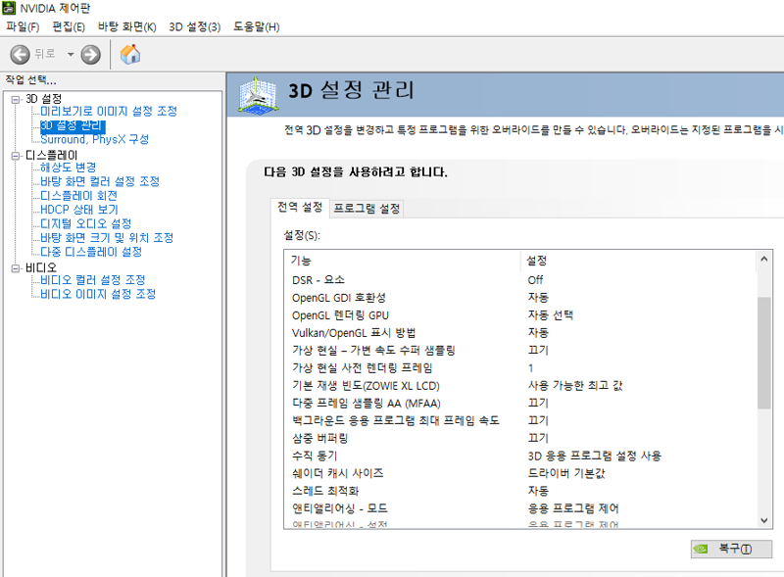The image size is (784, 577).
Task: Select the DSR - 요소 setting row
Action: 520,280
